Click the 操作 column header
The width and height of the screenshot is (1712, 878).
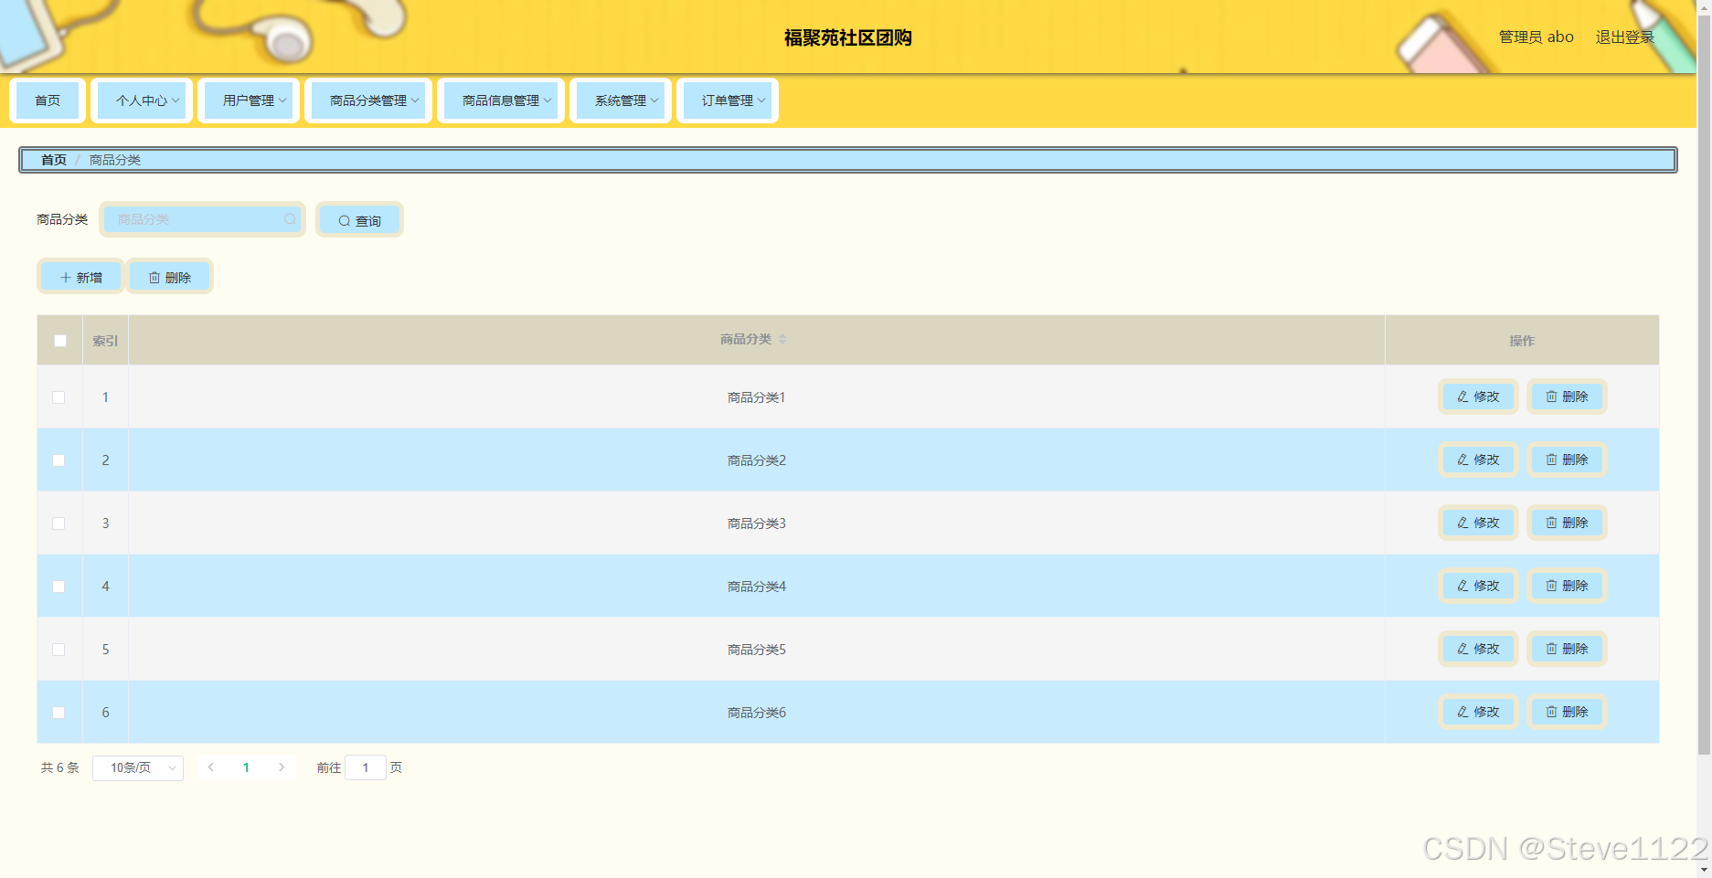pyautogui.click(x=1522, y=341)
